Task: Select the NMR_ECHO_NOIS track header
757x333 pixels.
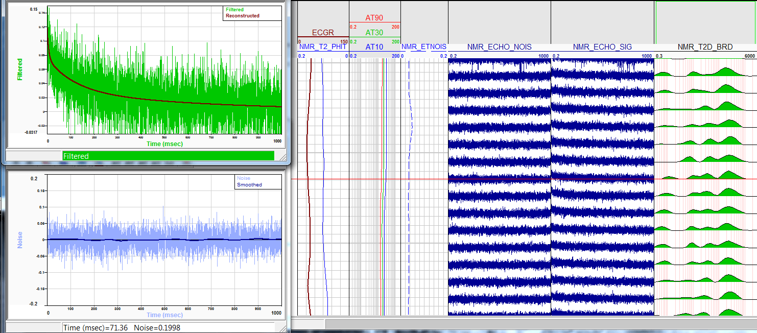Action: (x=499, y=47)
